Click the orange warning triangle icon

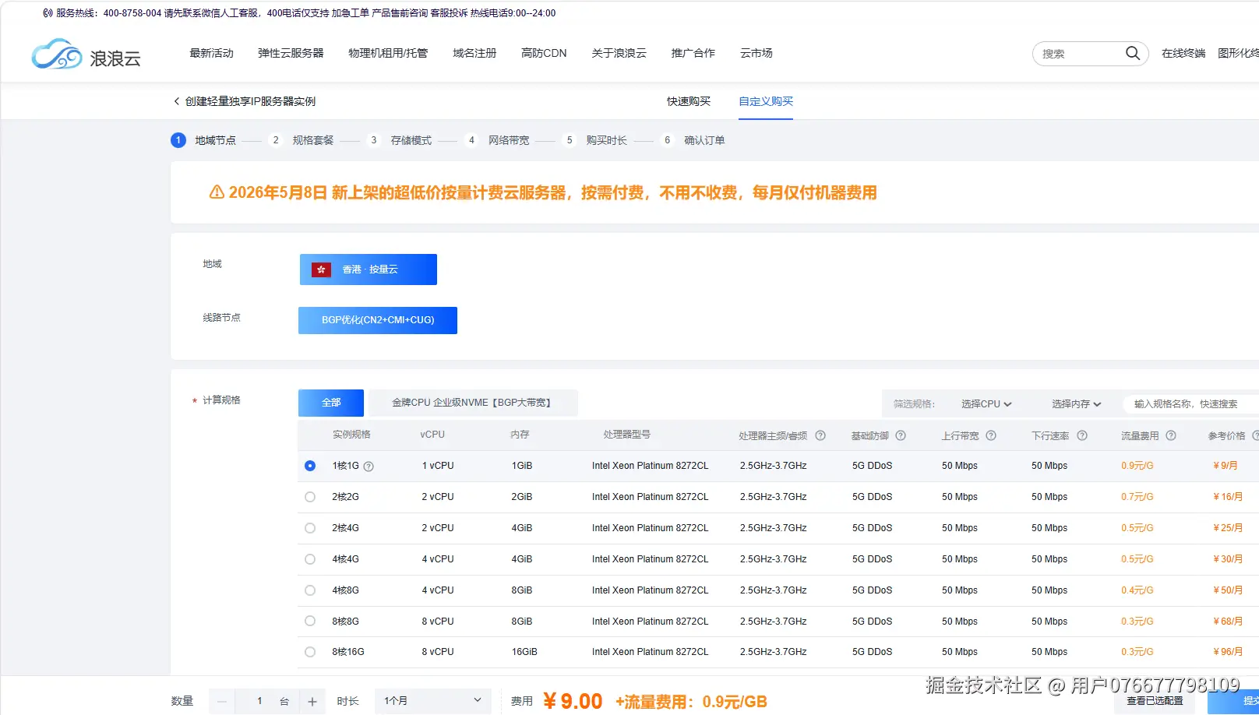tap(217, 192)
